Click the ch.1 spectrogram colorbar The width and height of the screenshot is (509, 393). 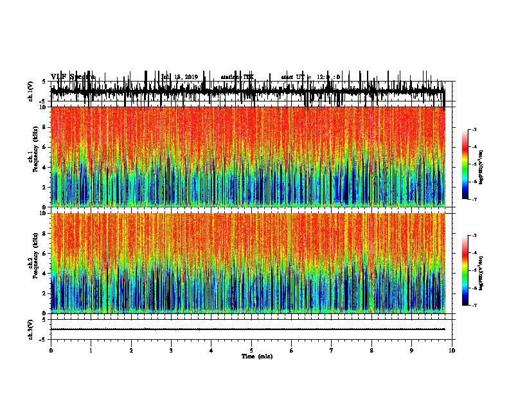(x=465, y=164)
